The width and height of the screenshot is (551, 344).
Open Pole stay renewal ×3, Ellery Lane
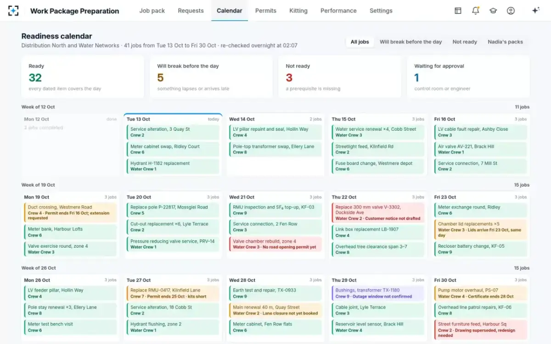tap(70, 310)
